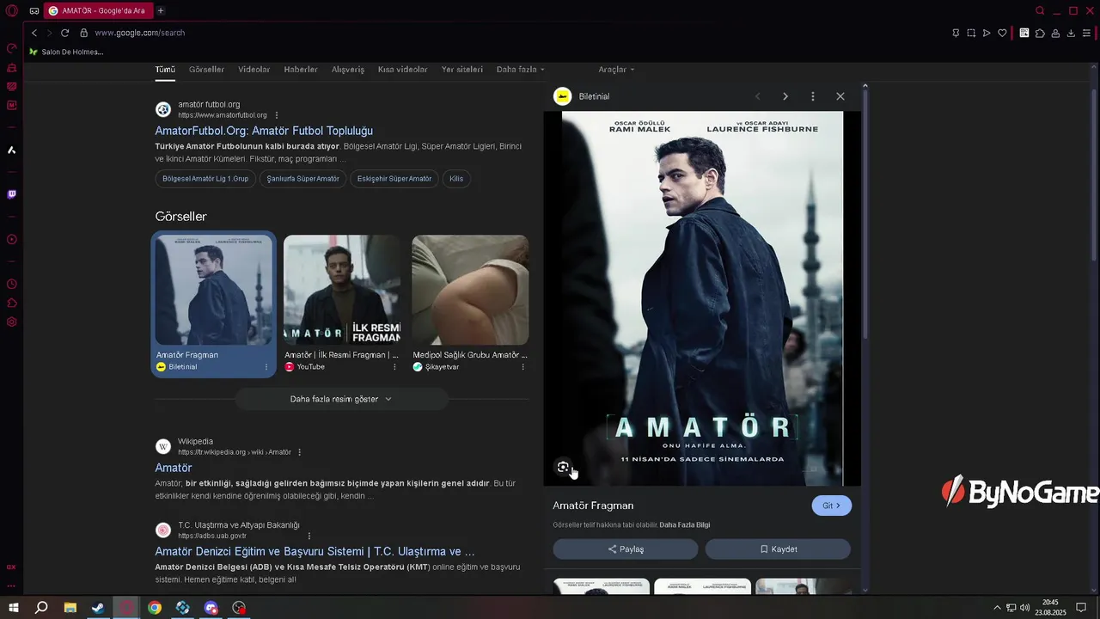The image size is (1100, 619).
Task: Open the 'Salon De Holmes...' bookmark
Action: [66, 52]
